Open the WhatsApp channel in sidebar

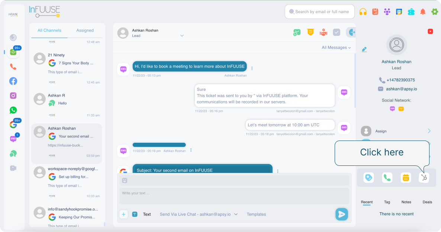[13, 110]
